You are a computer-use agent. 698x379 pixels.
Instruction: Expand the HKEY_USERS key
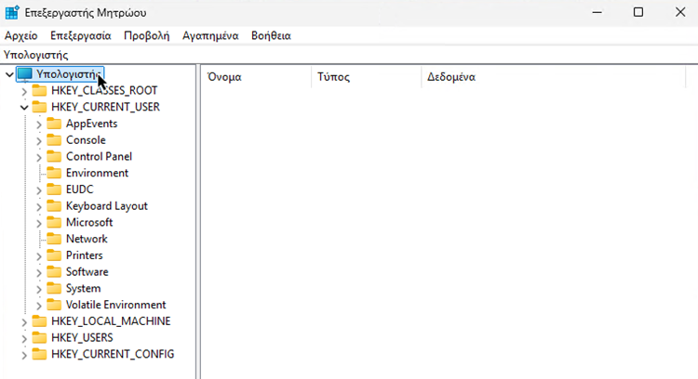[24, 338]
